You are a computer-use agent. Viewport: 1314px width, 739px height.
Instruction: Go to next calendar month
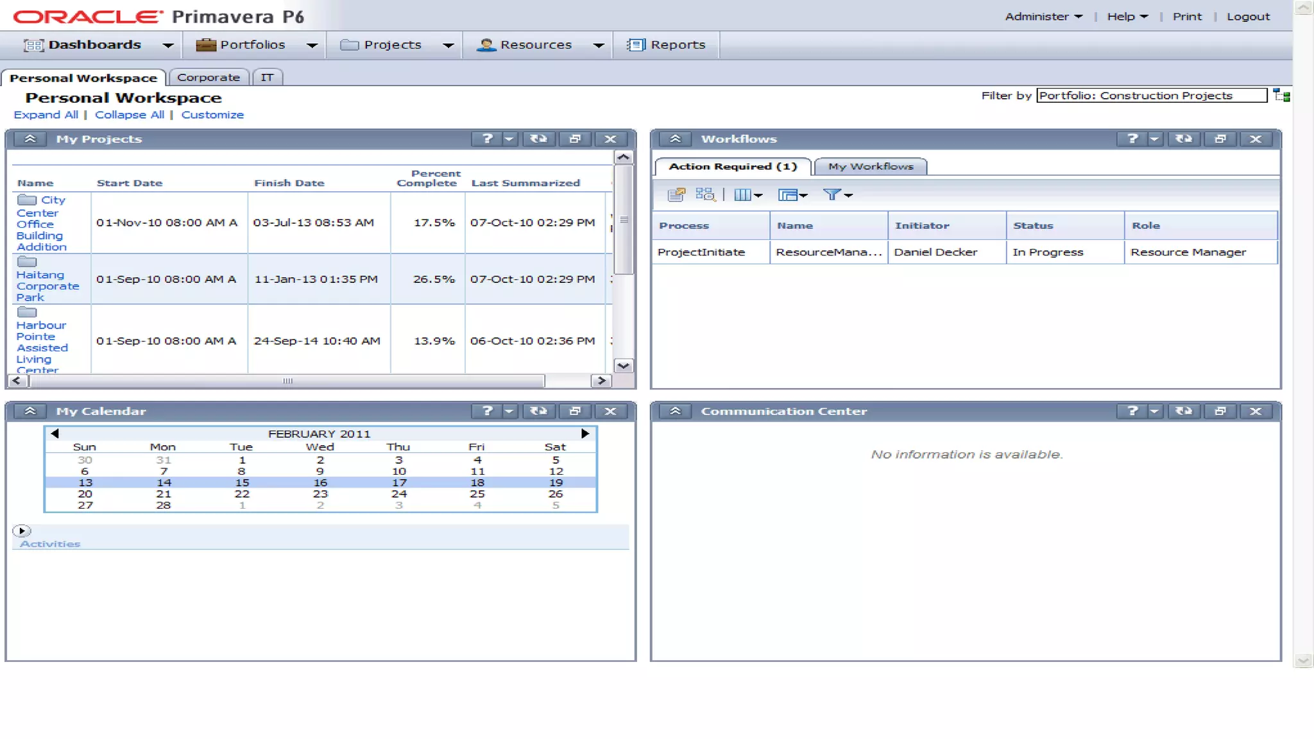(585, 434)
